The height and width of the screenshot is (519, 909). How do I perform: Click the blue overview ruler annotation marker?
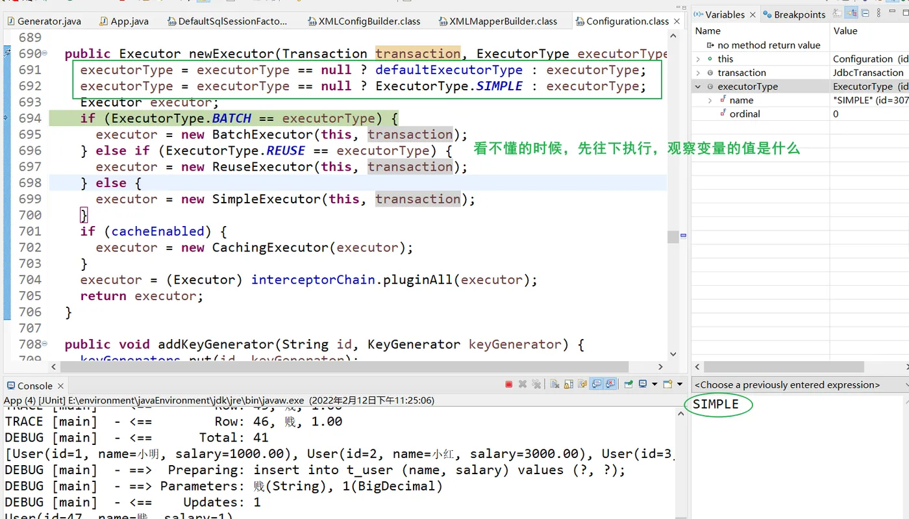pyautogui.click(x=684, y=235)
